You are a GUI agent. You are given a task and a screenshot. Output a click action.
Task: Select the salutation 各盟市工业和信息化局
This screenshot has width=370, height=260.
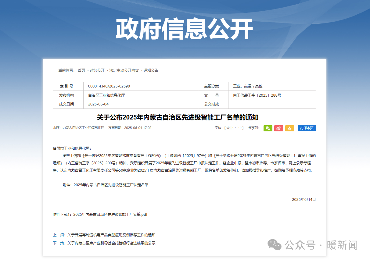tap(72, 148)
